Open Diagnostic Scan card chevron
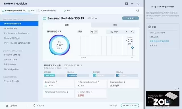This screenshot has height=109, width=182. 125,82
